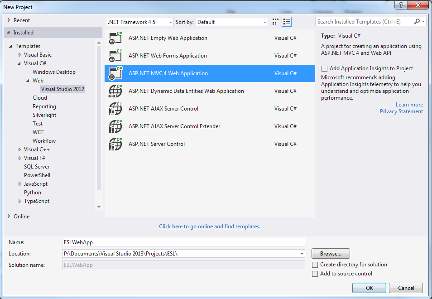Screen dimensions: 432x299
Task: Open the help question mark button
Action: 401,5
